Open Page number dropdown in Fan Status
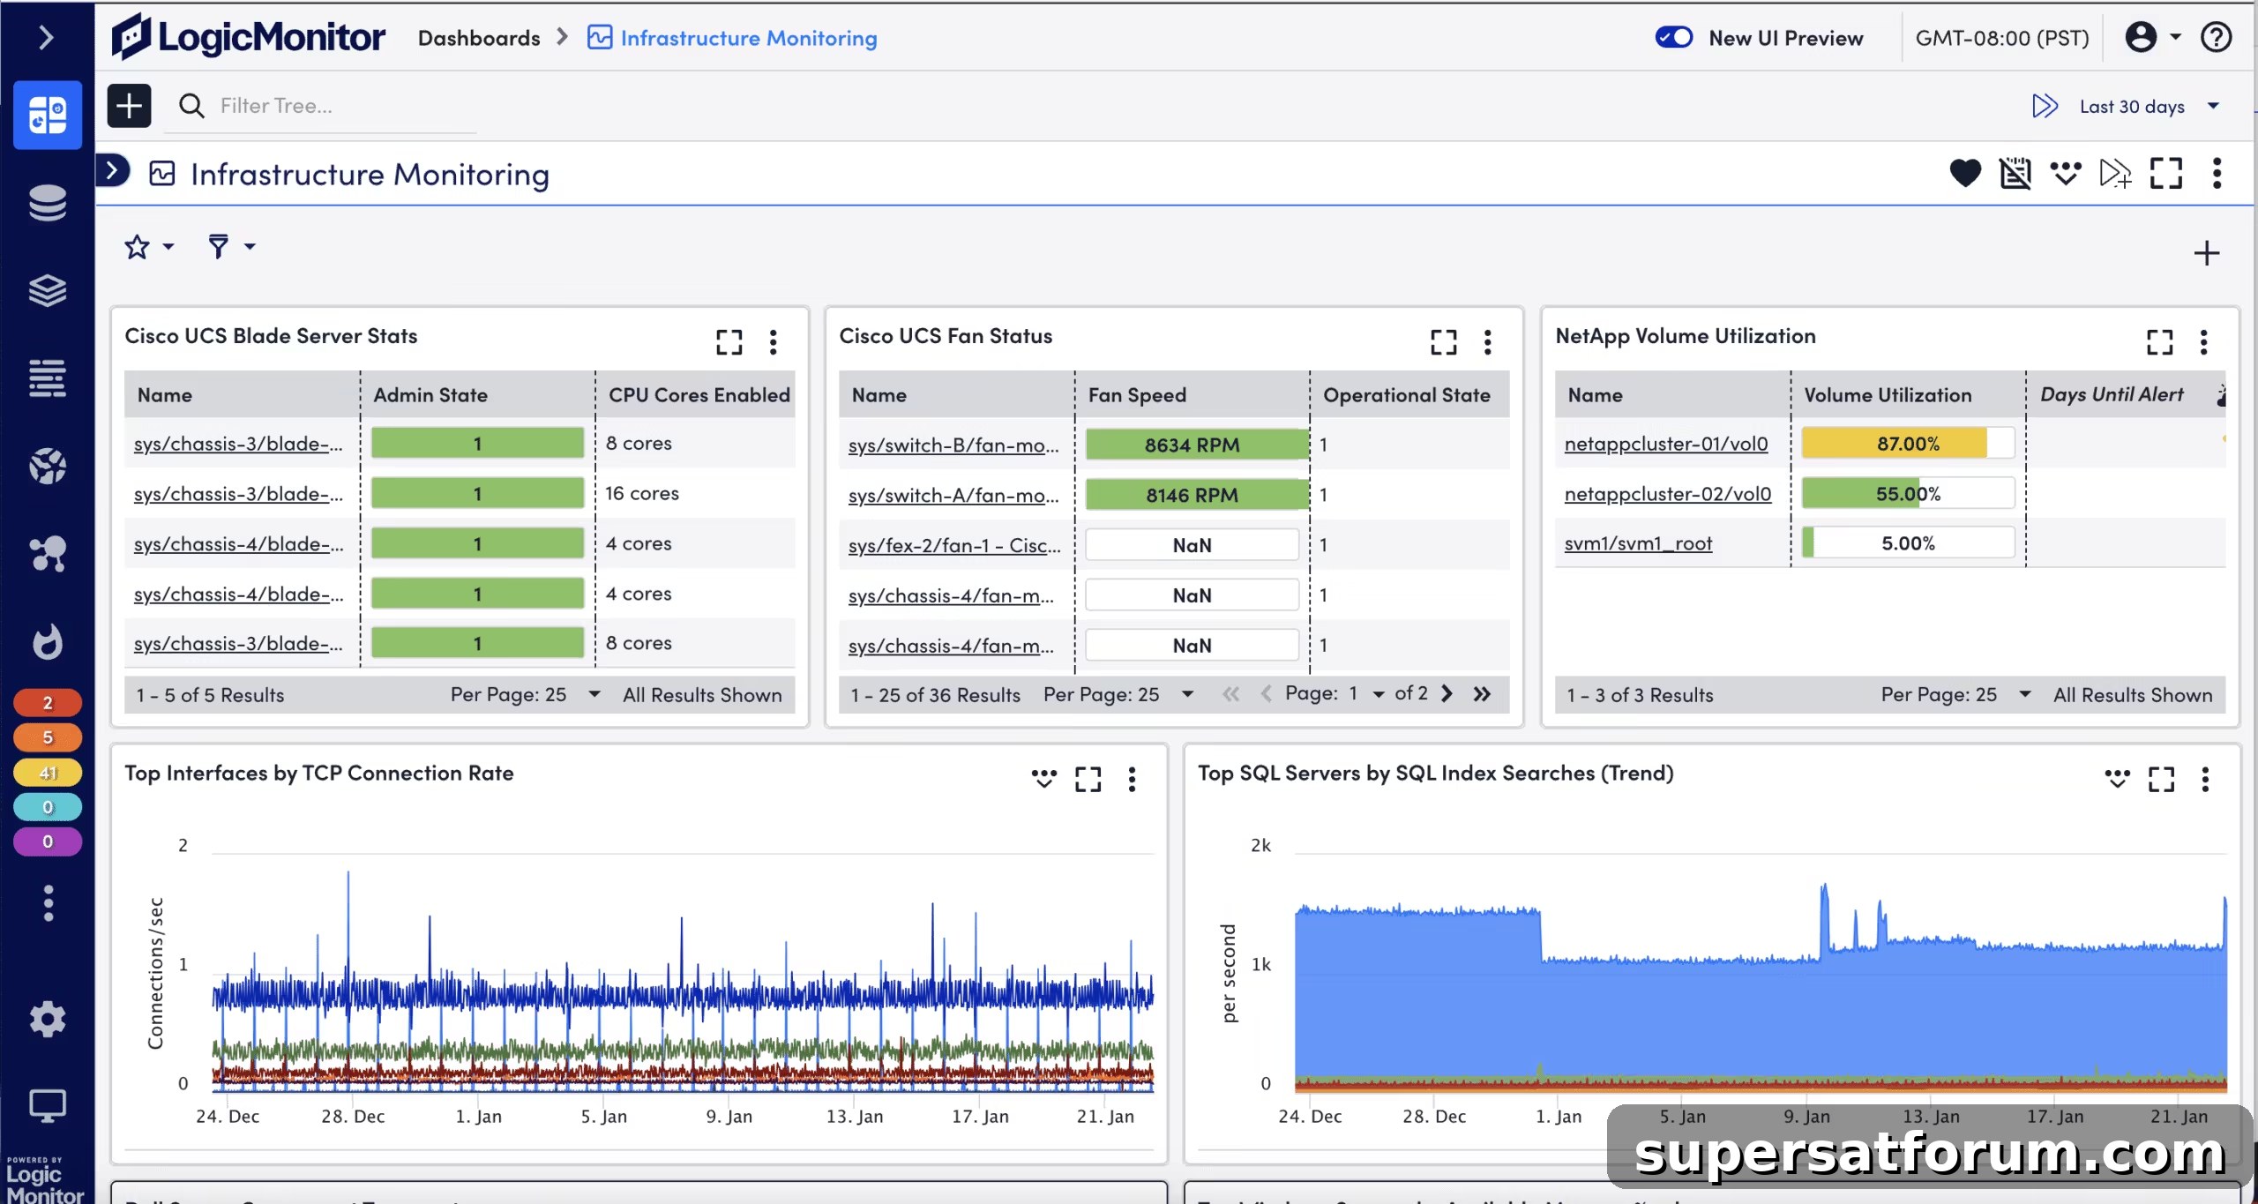 [x=1366, y=694]
